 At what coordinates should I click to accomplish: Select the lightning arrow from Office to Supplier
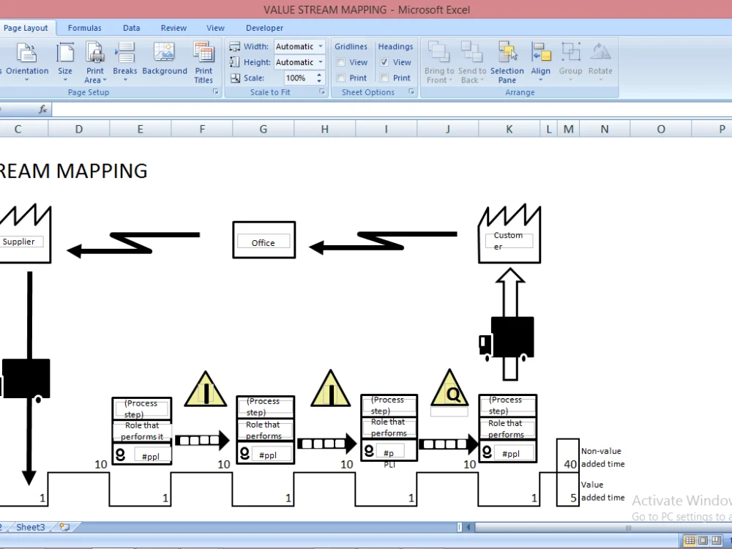click(133, 244)
